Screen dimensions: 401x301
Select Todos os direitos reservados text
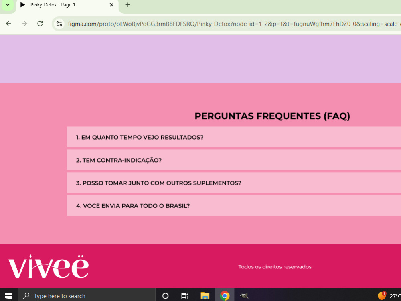point(275,267)
